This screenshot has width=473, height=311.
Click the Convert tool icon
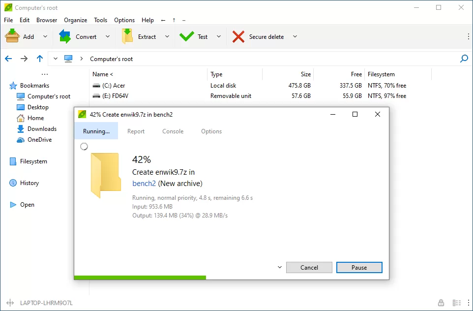click(65, 36)
